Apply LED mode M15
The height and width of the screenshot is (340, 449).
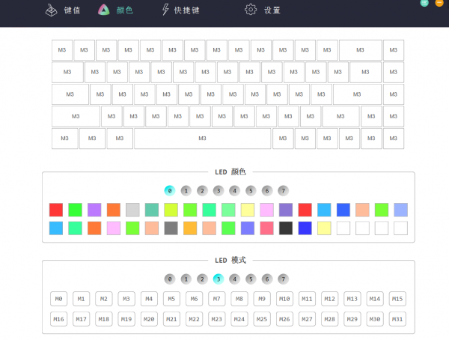click(x=397, y=299)
